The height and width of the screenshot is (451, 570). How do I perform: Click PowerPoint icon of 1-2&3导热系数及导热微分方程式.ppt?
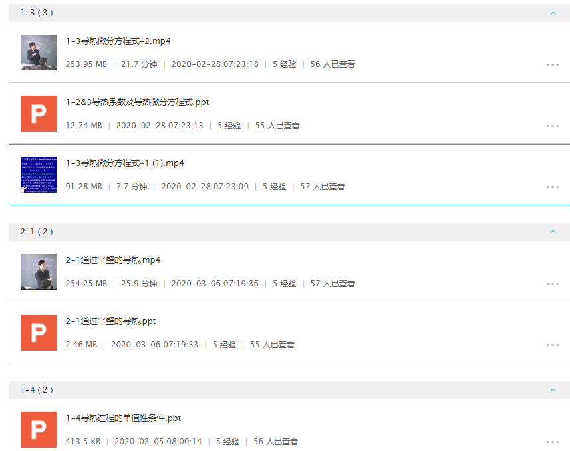click(x=39, y=114)
